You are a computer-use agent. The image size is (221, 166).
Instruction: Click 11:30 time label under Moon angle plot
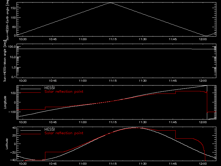click(x=143, y=81)
